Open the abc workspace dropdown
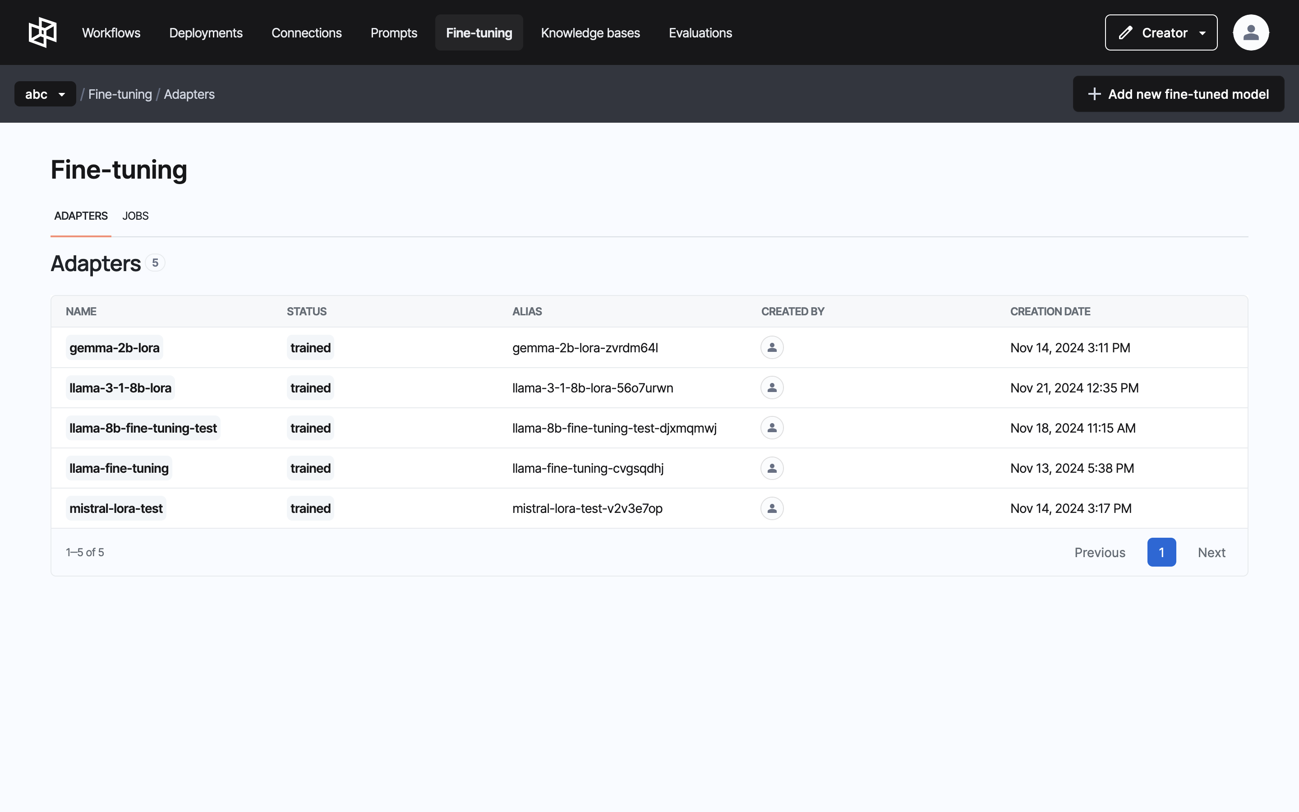 pos(45,94)
